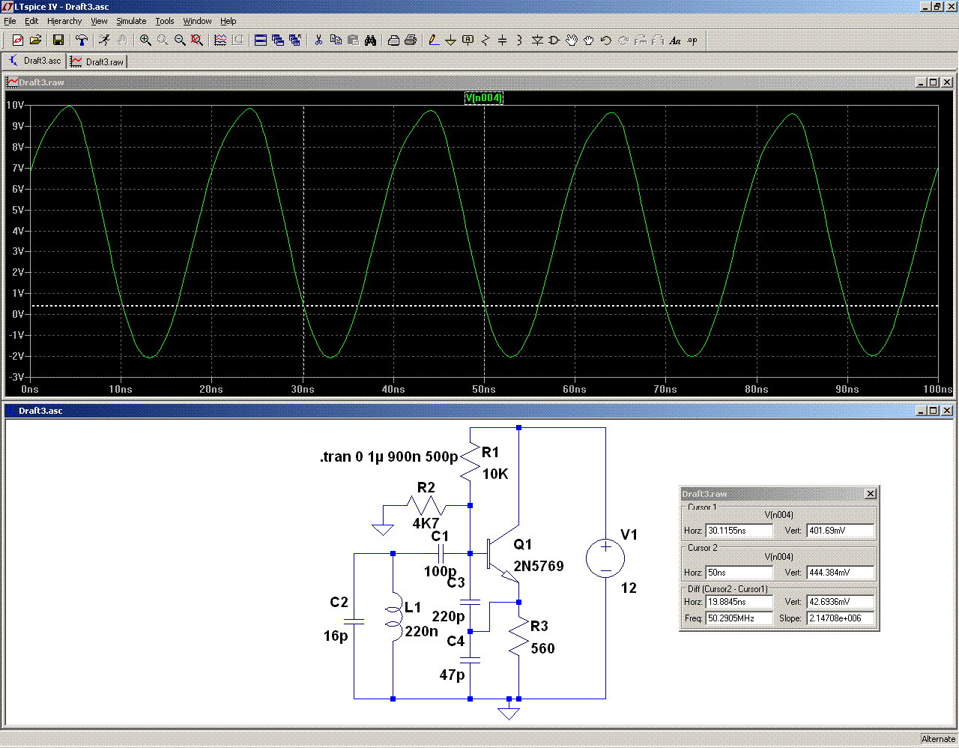Close the cursor readout Draft3.raw dialog
Image resolution: width=959 pixels, height=748 pixels.
coord(870,494)
